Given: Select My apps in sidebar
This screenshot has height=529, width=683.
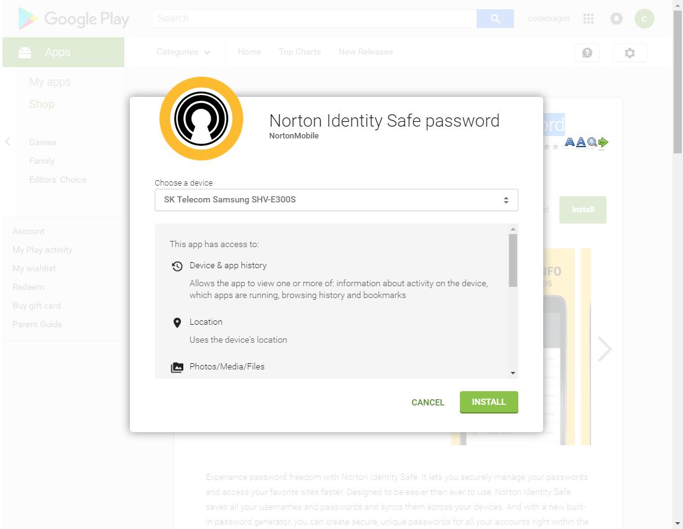Looking at the screenshot, I should click(50, 82).
